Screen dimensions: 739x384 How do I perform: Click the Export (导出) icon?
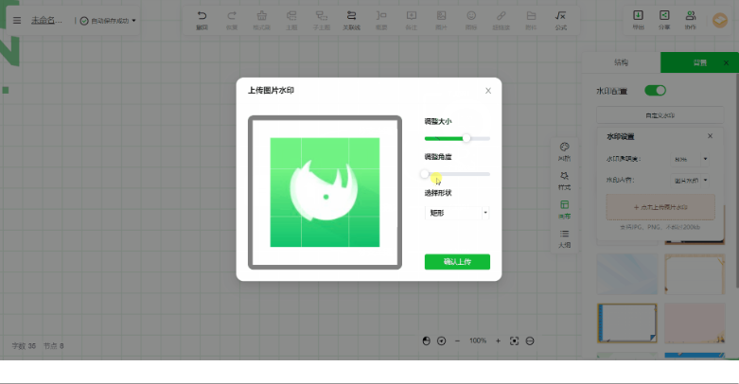tap(638, 20)
